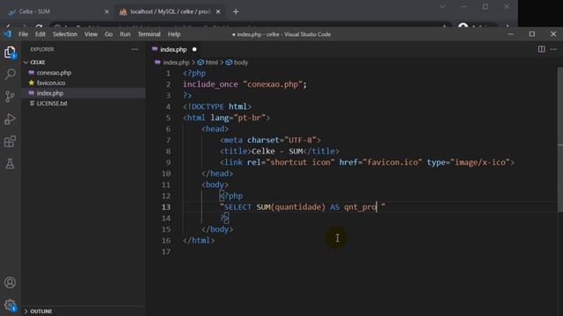Click body in the breadcrumb
563x316 pixels.
click(x=240, y=62)
